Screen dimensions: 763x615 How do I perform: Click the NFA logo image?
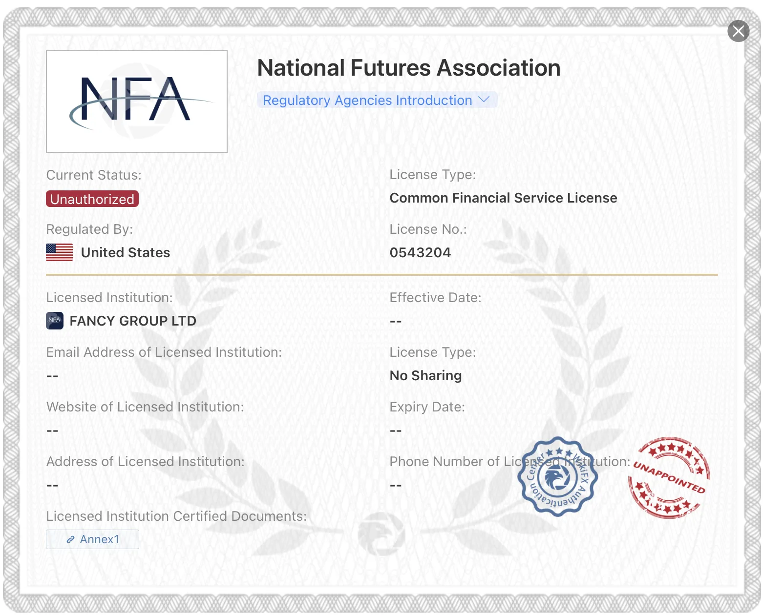[137, 102]
